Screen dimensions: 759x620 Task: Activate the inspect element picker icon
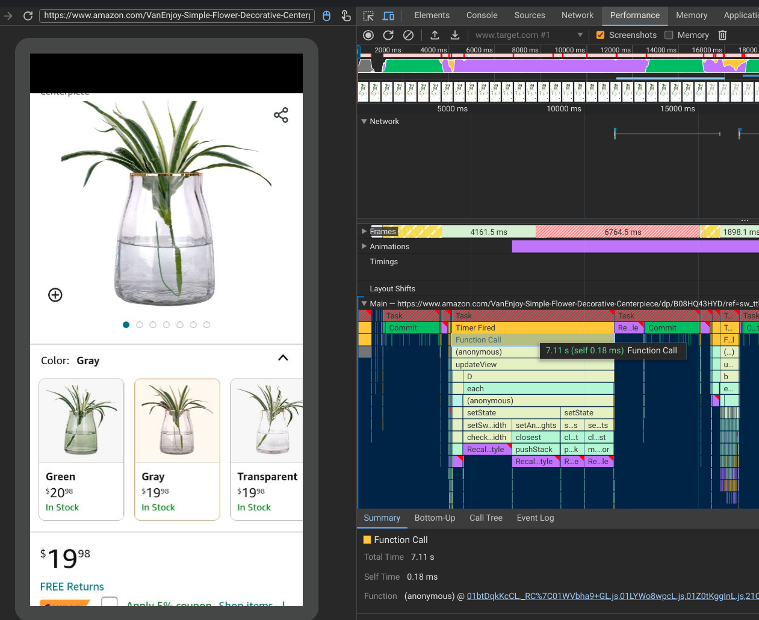368,16
